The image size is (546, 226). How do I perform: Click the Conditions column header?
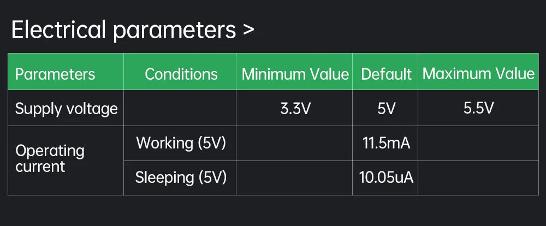click(x=181, y=74)
